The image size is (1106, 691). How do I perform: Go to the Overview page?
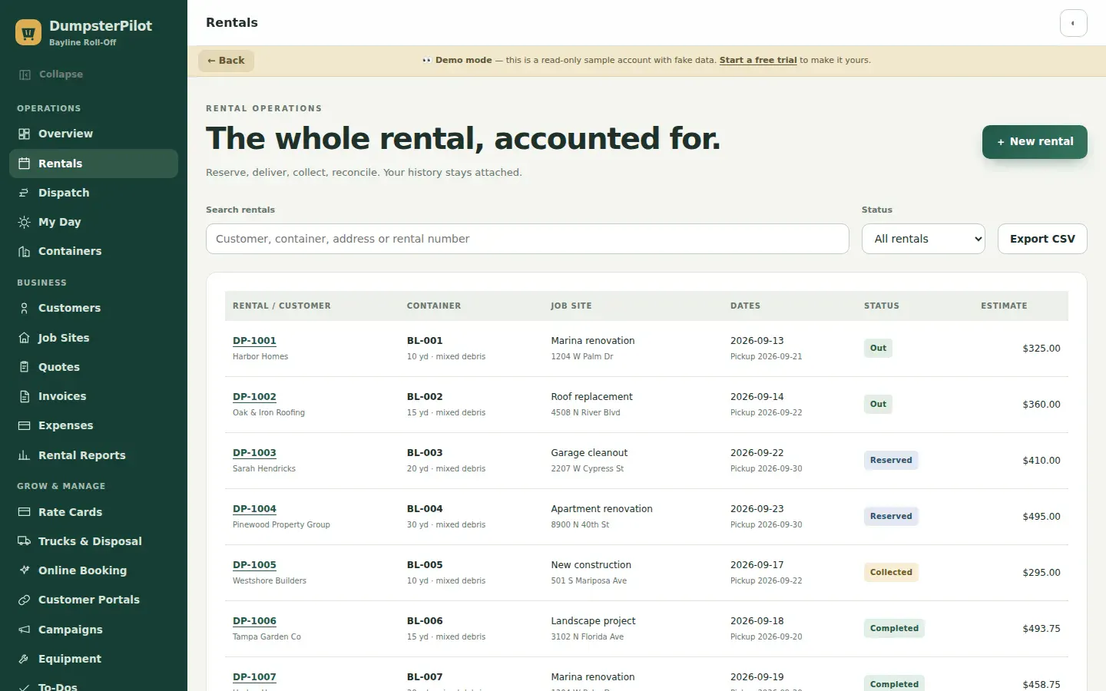point(94,134)
